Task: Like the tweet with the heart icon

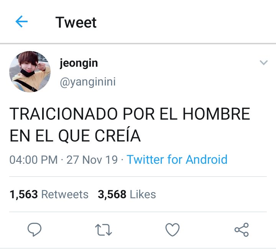Action: (172, 230)
